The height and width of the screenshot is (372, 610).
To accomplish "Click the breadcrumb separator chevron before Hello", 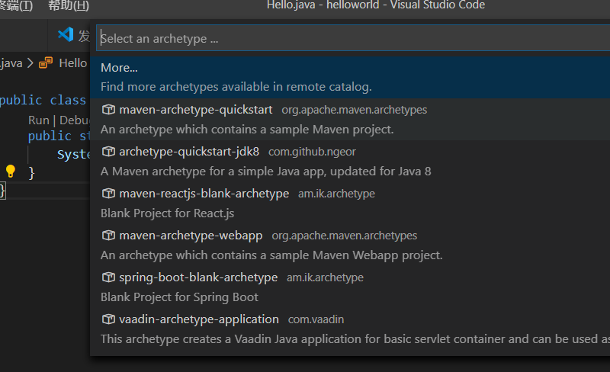I will click(30, 63).
